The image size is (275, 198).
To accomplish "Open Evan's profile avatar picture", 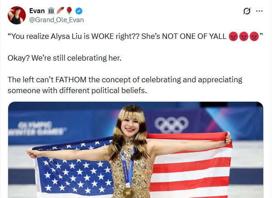I will [x=16, y=15].
